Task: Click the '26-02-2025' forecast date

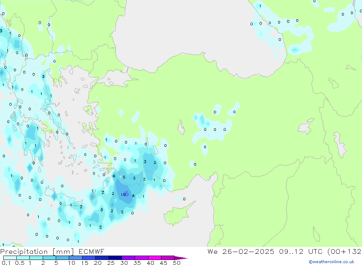Action: point(248,252)
